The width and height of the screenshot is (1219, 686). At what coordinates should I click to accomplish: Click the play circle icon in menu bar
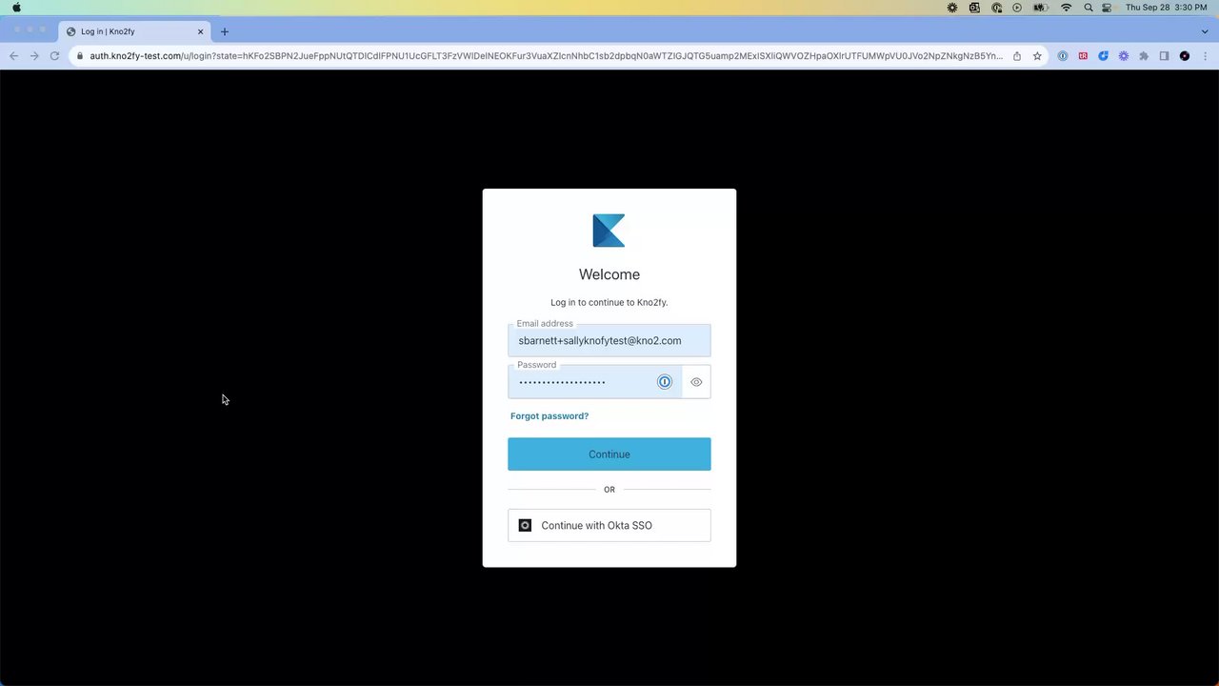[x=1017, y=8]
